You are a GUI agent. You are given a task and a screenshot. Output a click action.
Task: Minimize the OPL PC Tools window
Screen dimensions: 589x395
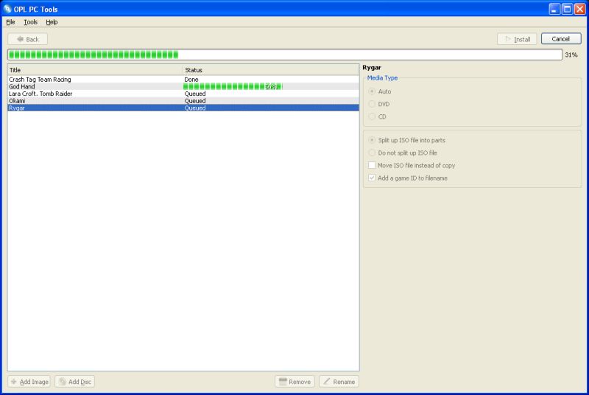point(554,9)
